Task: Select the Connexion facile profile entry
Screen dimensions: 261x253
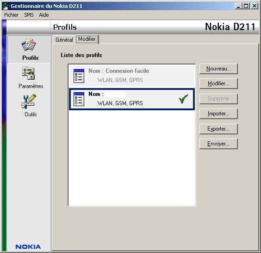Action: coord(132,76)
